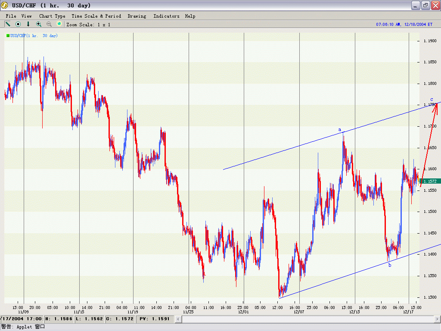Click the wave label 'a' on chart
Image resolution: width=441 pixels, height=331 pixels.
pyautogui.click(x=340, y=129)
